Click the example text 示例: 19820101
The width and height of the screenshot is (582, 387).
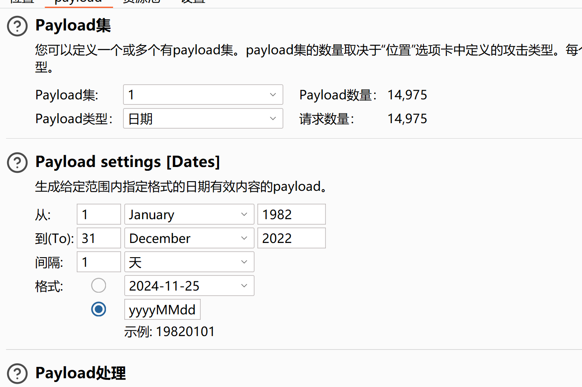[169, 331]
